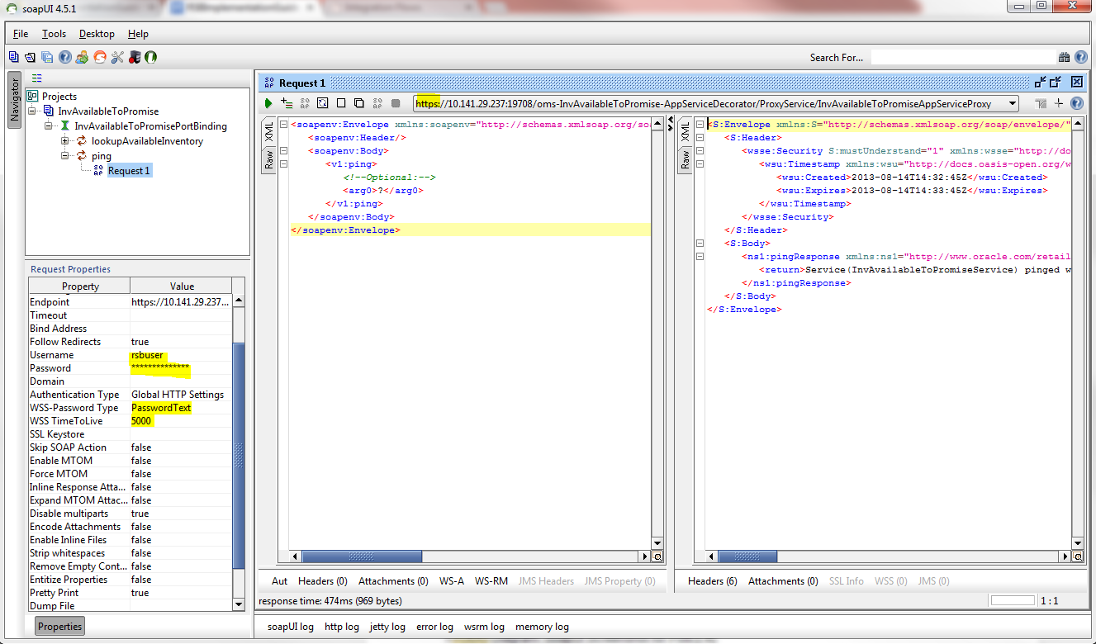Click the Properties button at bottom left
This screenshot has width=1096, height=644.
(59, 627)
